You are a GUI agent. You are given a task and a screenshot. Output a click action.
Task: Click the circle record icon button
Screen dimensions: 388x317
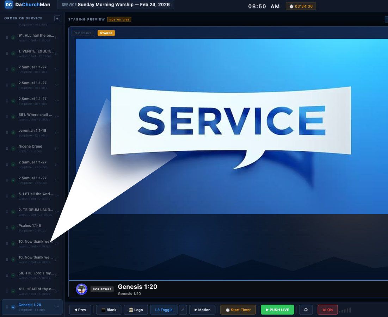click(306, 310)
